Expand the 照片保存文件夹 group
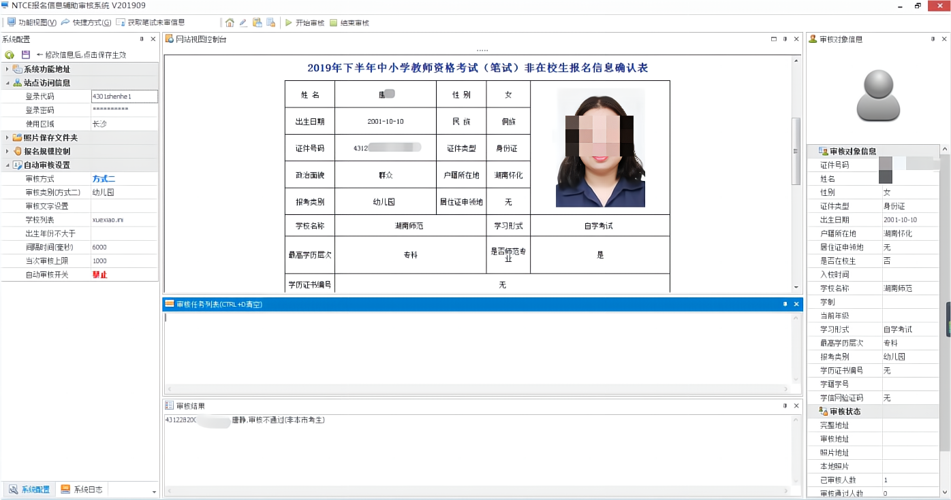This screenshot has width=951, height=500. [7, 137]
